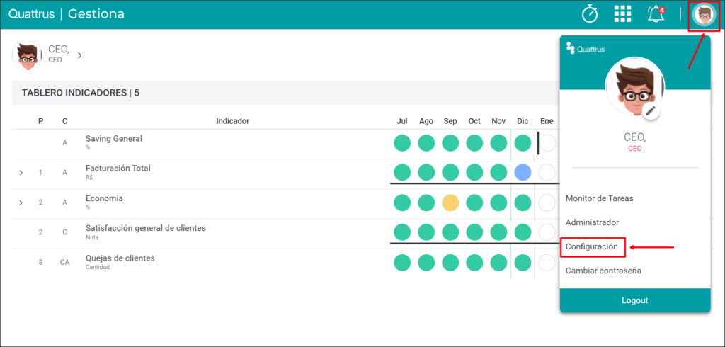This screenshot has width=725, height=347.
Task: Click Saving General Ene empty circle
Action: [547, 143]
